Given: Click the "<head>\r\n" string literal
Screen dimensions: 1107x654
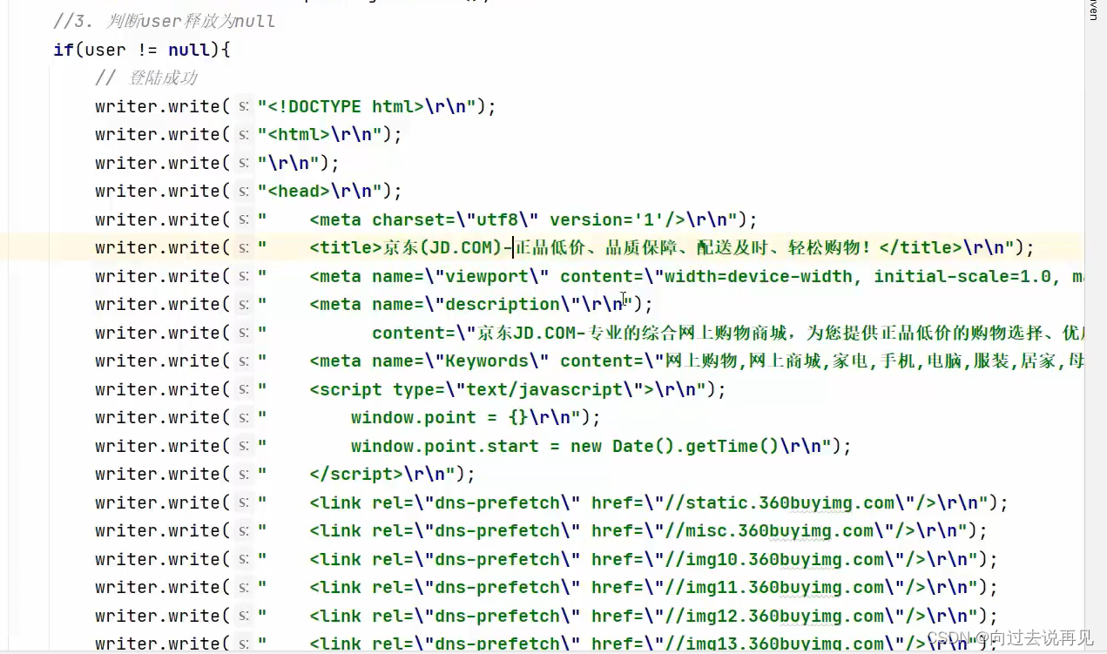Looking at the screenshot, I should click(x=320, y=191).
